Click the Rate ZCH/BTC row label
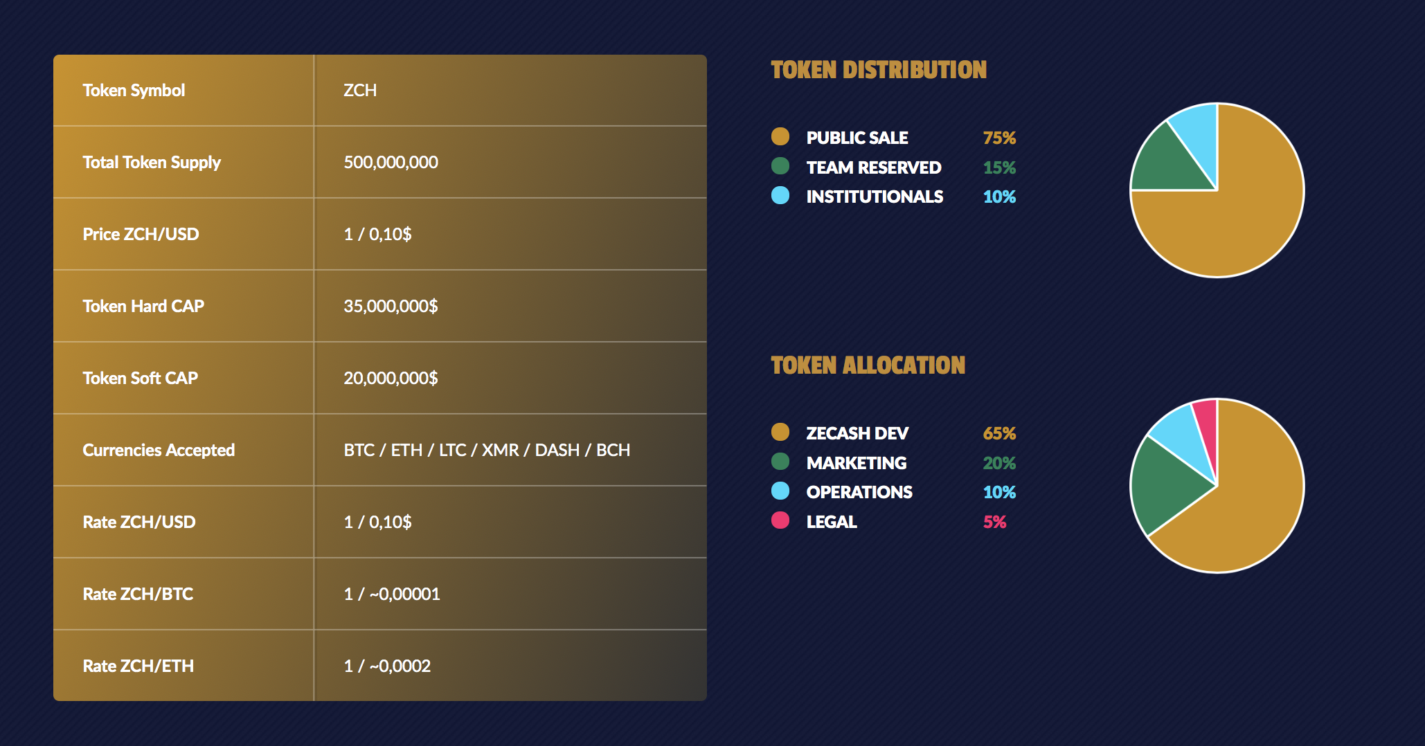The image size is (1425, 746). [138, 594]
